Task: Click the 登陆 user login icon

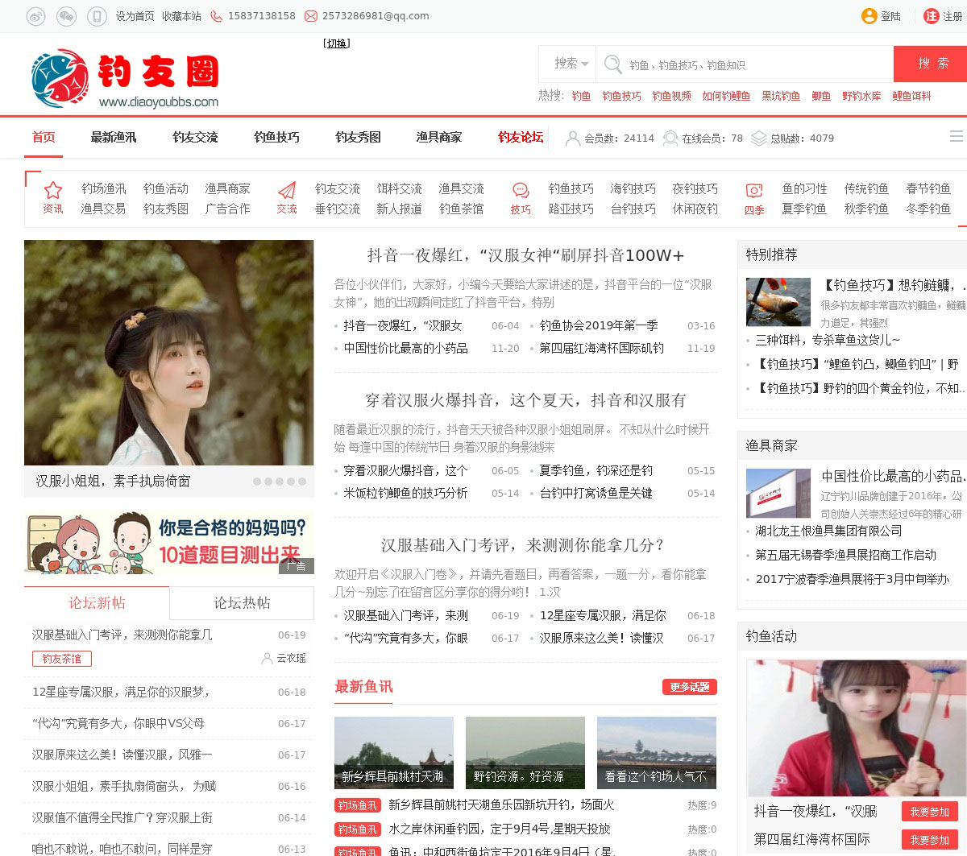Action: 869,16
